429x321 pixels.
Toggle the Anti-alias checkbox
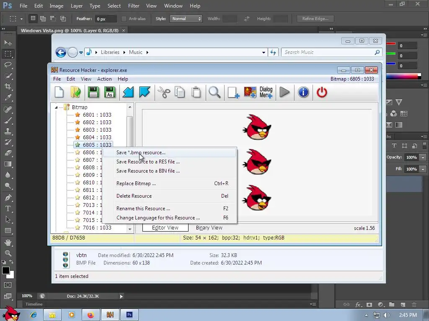[x=124, y=18]
